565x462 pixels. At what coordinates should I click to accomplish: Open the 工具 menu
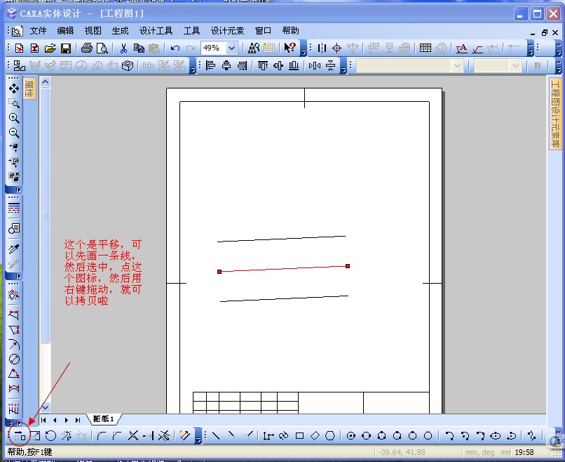pyautogui.click(x=191, y=31)
